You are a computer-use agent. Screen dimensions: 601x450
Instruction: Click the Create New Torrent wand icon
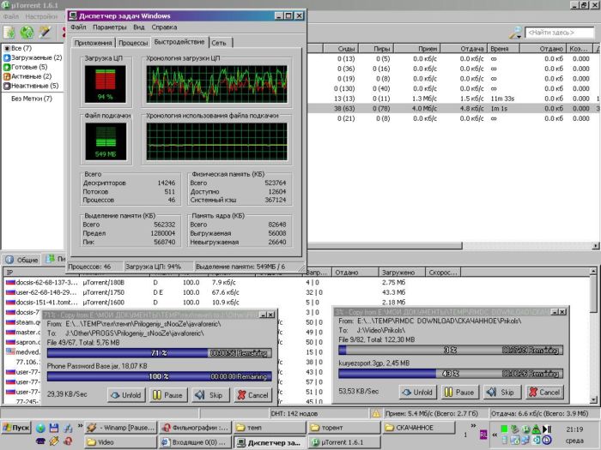pos(45,33)
